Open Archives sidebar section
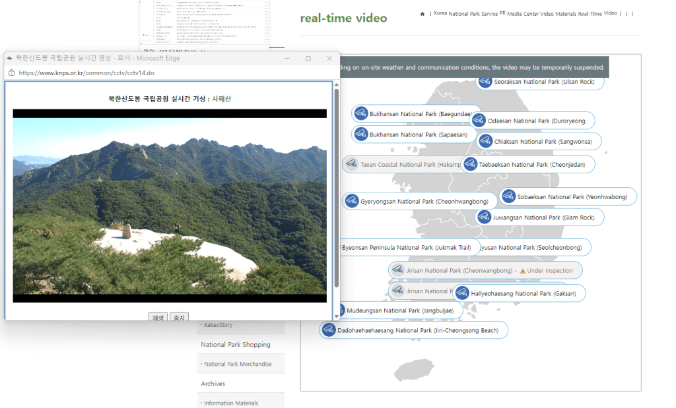This screenshot has width=676, height=408. click(213, 384)
